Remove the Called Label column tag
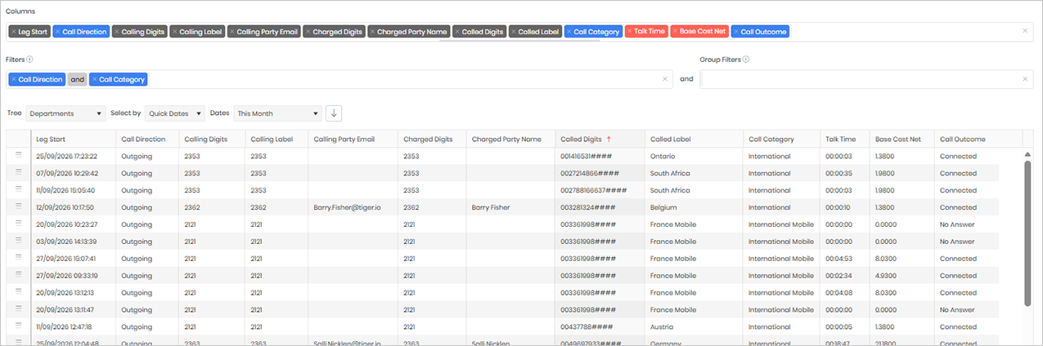The image size is (1043, 346). pos(514,32)
